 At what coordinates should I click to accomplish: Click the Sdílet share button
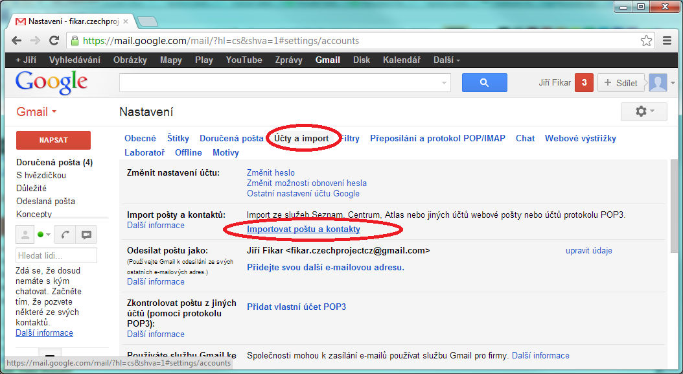point(621,83)
